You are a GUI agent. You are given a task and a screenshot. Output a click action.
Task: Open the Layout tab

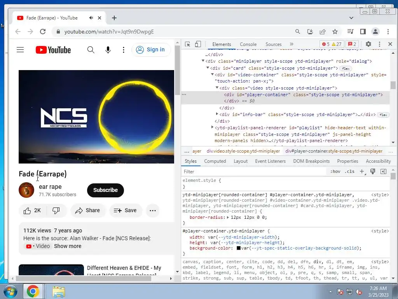[240, 161]
